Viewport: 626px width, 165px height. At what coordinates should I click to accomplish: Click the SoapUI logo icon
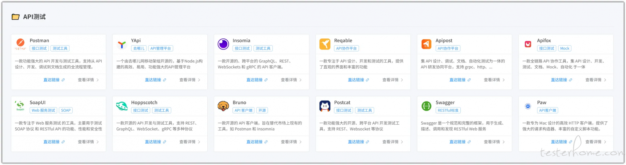[x=20, y=106]
